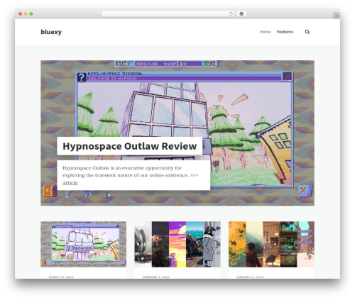Open the Features menu item
Viewport: 355px width, 300px height.
[285, 32]
